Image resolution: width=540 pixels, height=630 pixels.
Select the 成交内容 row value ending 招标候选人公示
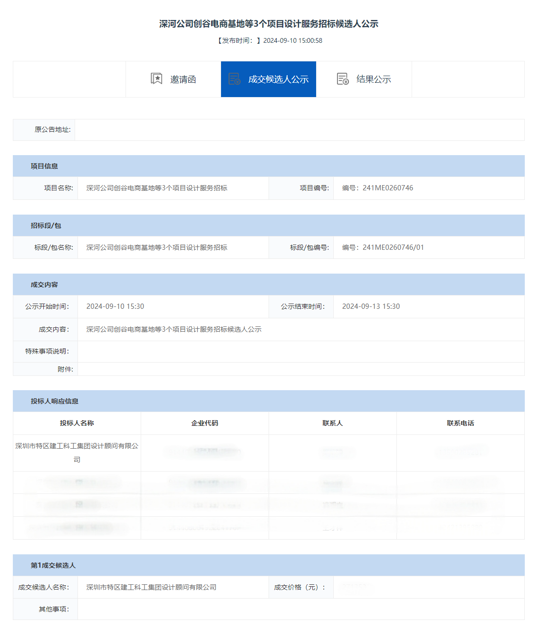[x=174, y=329]
